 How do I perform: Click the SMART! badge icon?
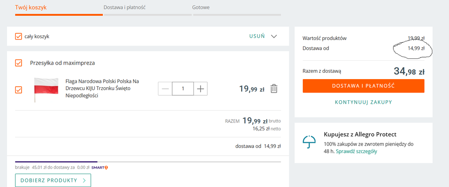99,168
